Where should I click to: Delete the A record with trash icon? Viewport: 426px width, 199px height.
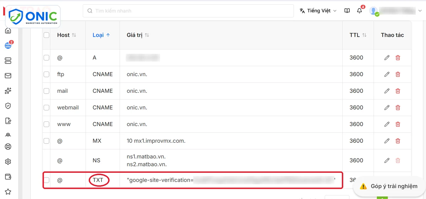click(398, 58)
